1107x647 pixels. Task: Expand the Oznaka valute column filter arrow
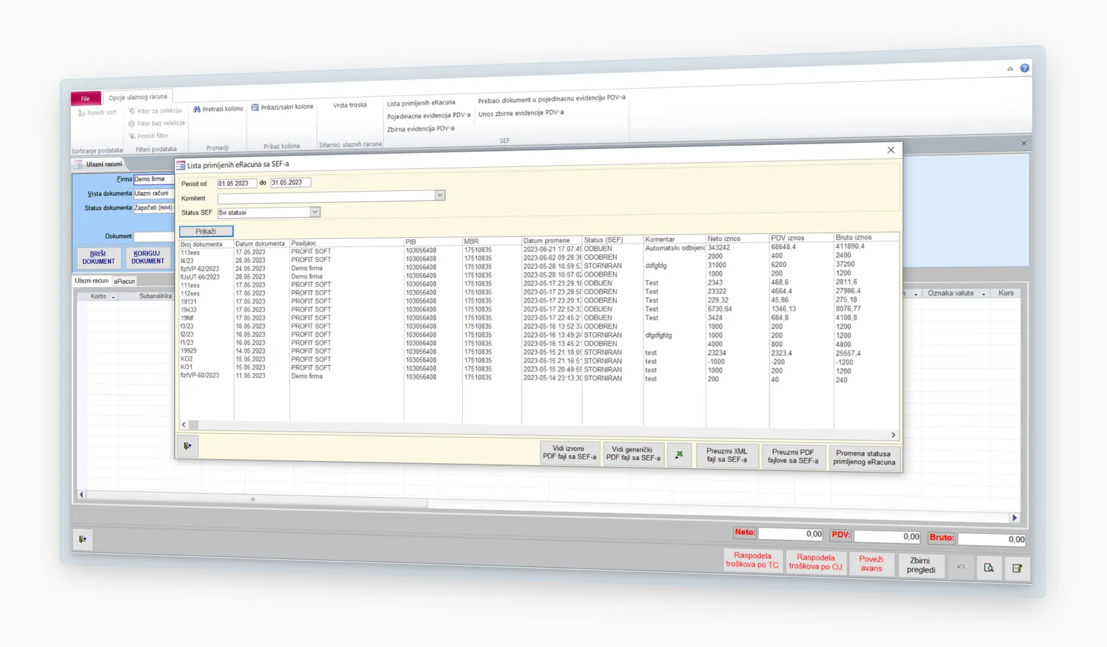pyautogui.click(x=983, y=294)
